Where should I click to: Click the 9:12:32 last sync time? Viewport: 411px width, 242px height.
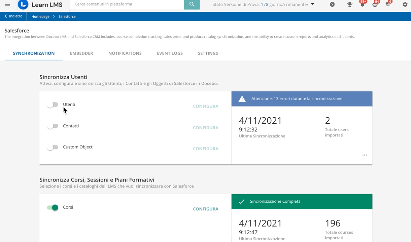tap(248, 129)
